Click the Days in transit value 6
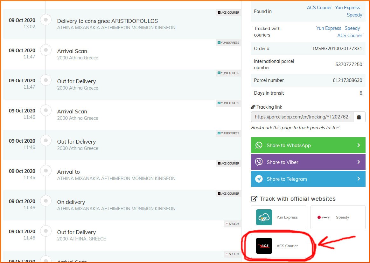Screen dimensions: 370x263 click(x=361, y=93)
